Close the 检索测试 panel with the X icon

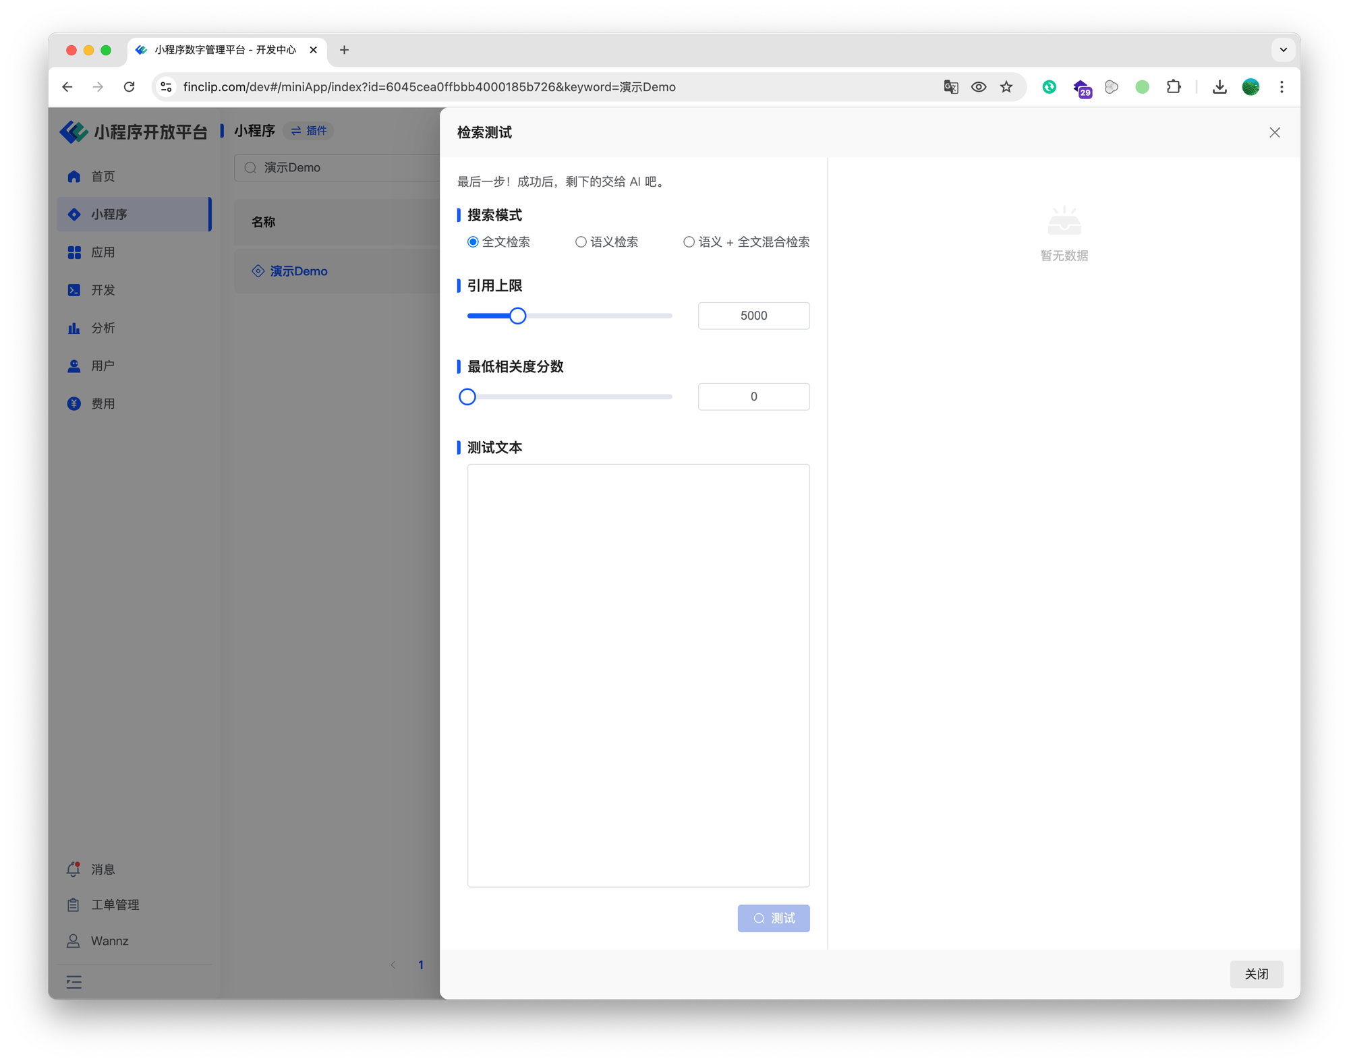click(1274, 133)
